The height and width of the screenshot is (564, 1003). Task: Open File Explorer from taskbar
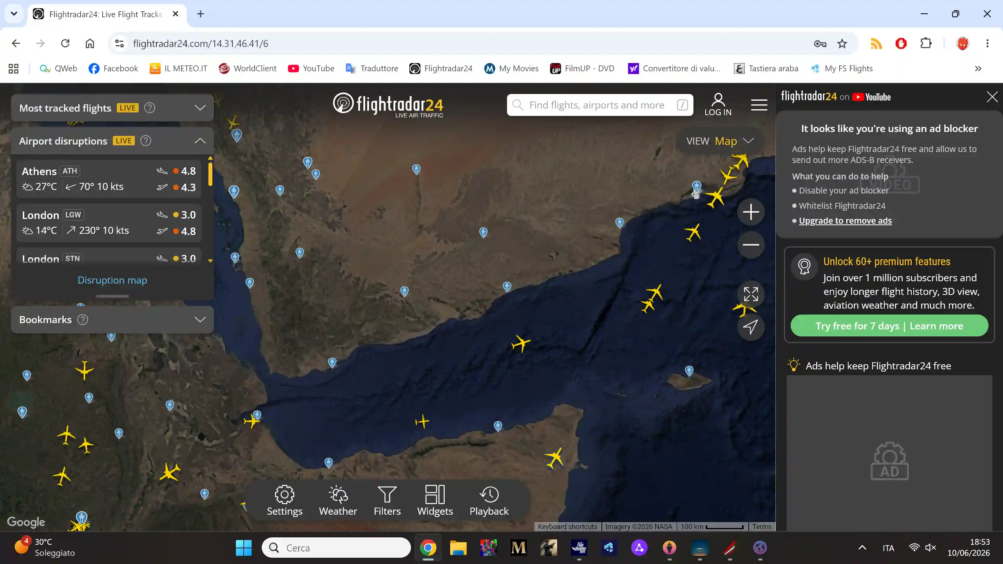point(458,548)
